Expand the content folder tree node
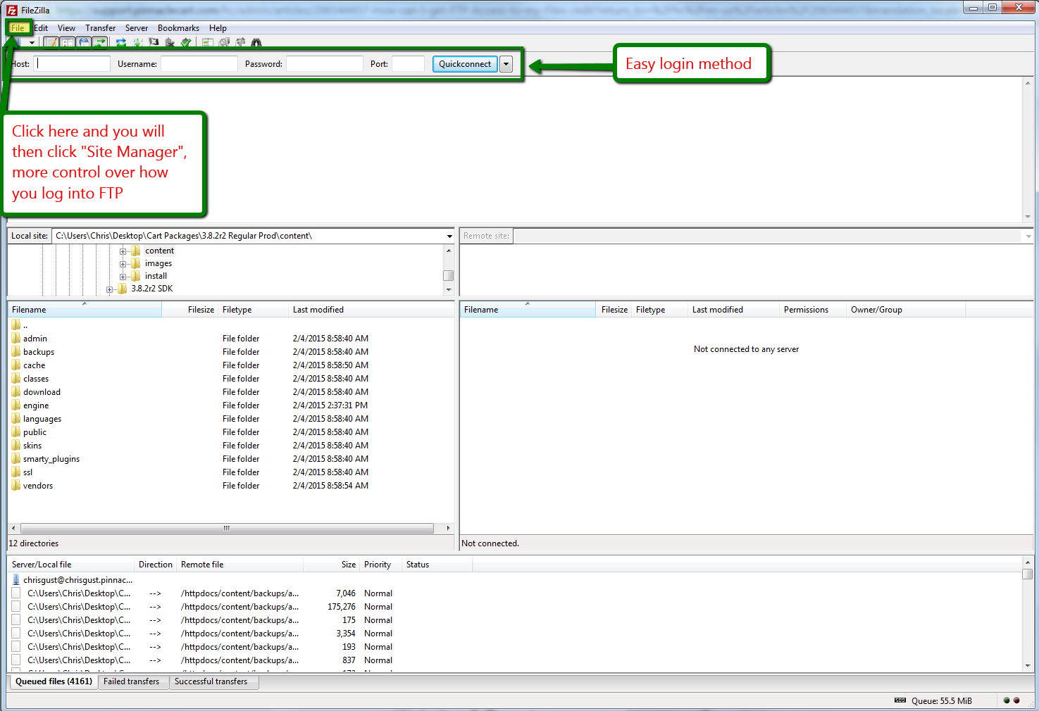The width and height of the screenshot is (1039, 711). pyautogui.click(x=123, y=251)
